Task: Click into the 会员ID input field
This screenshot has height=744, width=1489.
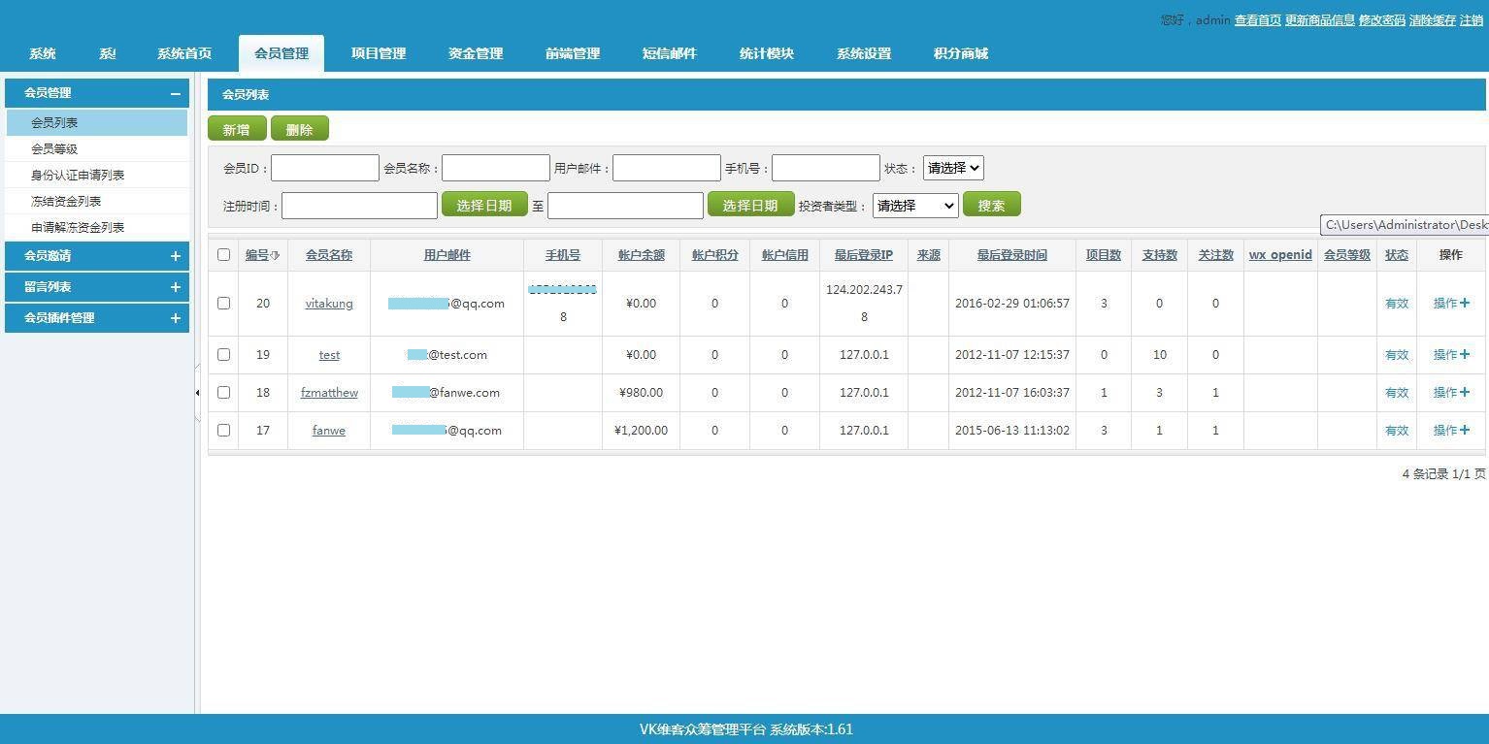Action: point(324,168)
